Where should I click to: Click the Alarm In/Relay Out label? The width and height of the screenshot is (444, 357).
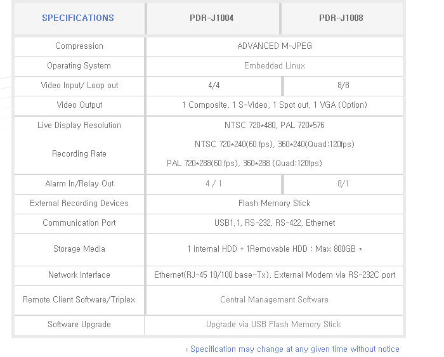coord(79,184)
